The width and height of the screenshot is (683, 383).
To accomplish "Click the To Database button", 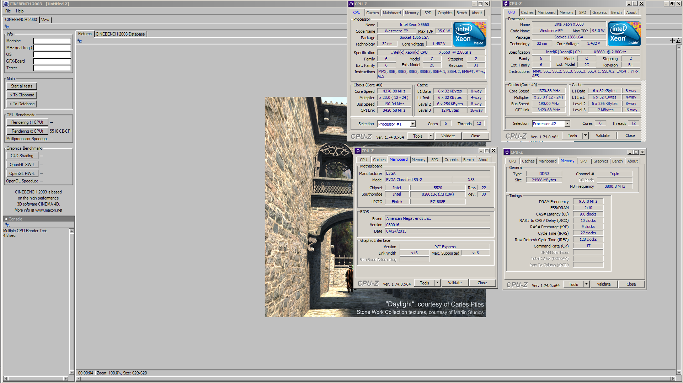I will coord(21,104).
